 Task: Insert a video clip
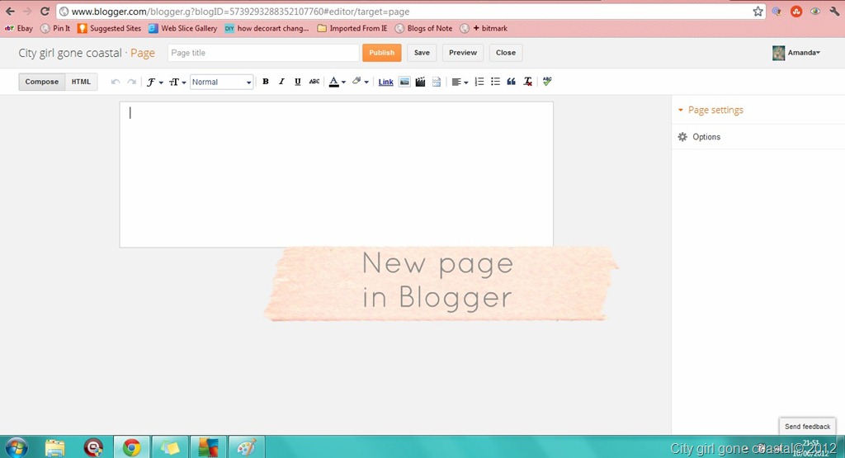coord(420,82)
